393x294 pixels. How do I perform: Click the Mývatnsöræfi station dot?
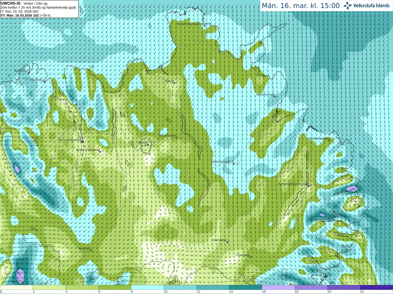tap(176, 137)
